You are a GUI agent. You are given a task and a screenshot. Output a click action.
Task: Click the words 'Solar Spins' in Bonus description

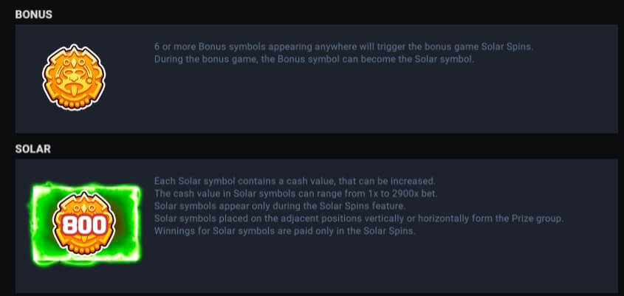[x=506, y=47]
